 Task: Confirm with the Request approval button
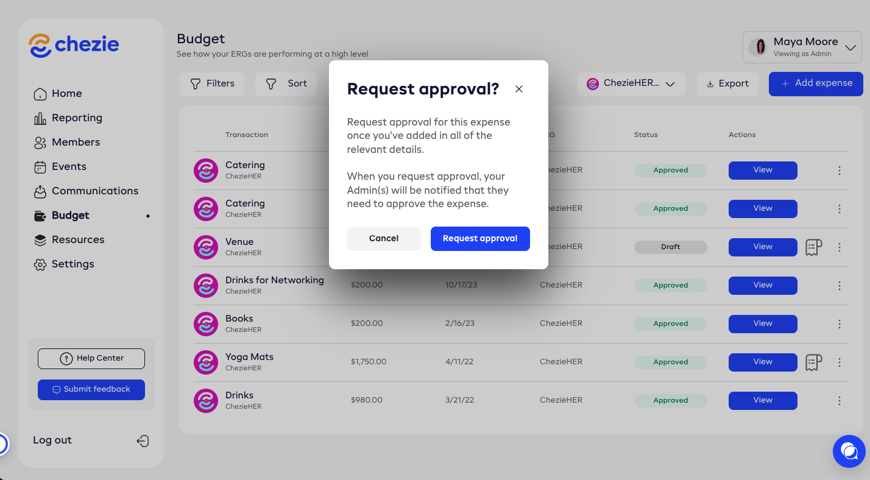pyautogui.click(x=480, y=239)
